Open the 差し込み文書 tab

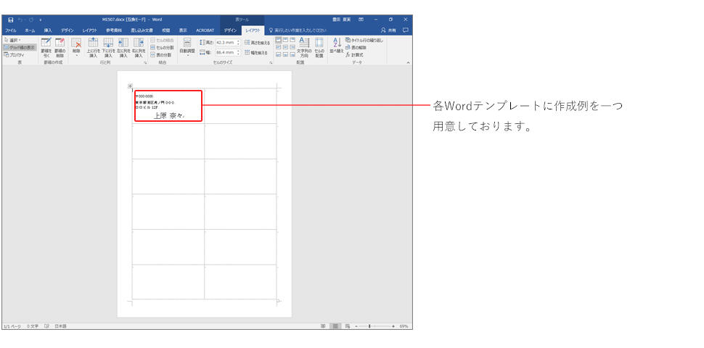[142, 30]
